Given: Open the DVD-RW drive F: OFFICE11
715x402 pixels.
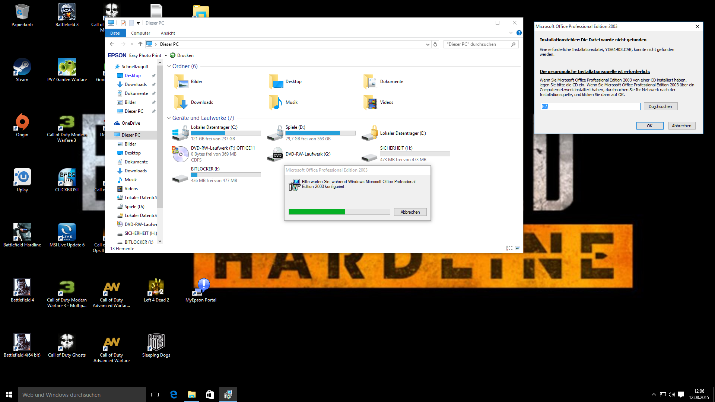Looking at the screenshot, I should [181, 154].
